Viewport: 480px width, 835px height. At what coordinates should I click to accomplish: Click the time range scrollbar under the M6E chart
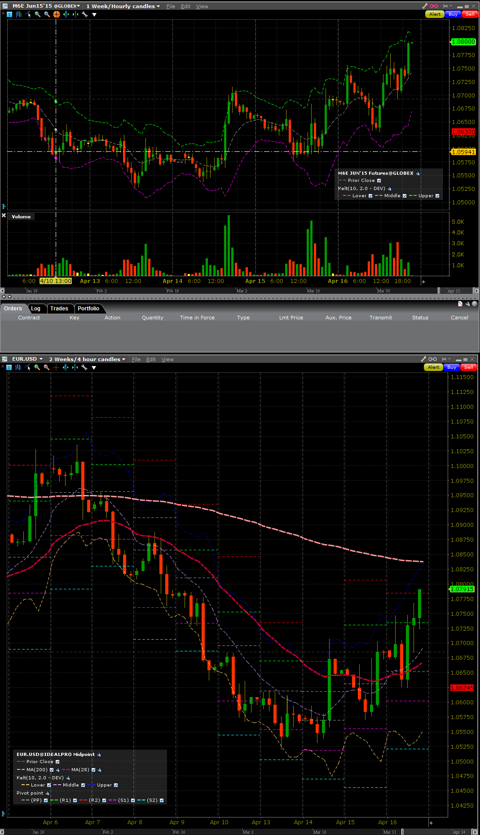pyautogui.click(x=239, y=291)
